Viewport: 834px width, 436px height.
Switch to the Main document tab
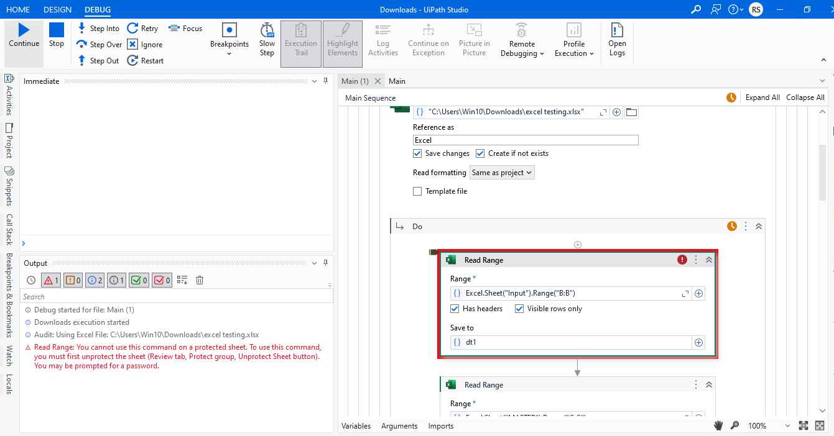tap(397, 81)
